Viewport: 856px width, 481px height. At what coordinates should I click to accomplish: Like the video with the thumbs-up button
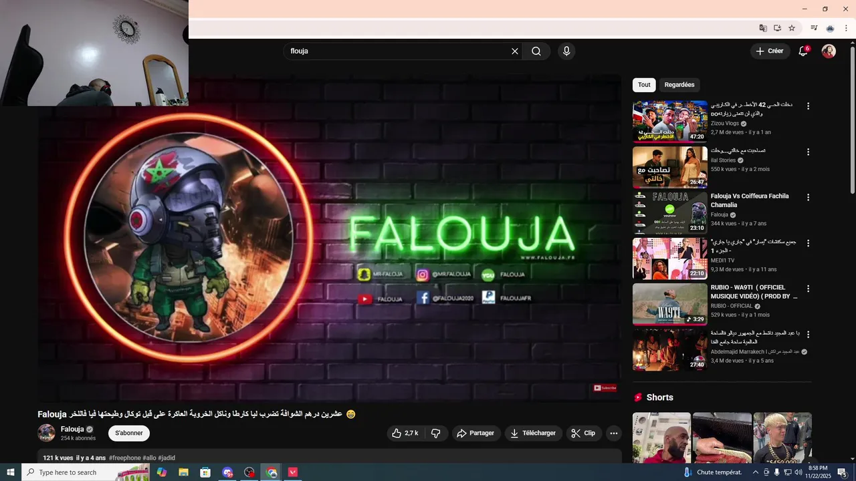(x=405, y=434)
